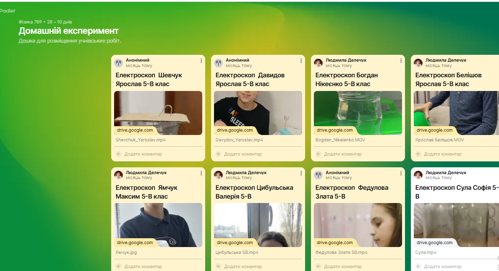This screenshot has height=271, width=499.
Task: Click title Електроскоп Белішов Ярослав 5-В клас
Action: click(x=449, y=80)
